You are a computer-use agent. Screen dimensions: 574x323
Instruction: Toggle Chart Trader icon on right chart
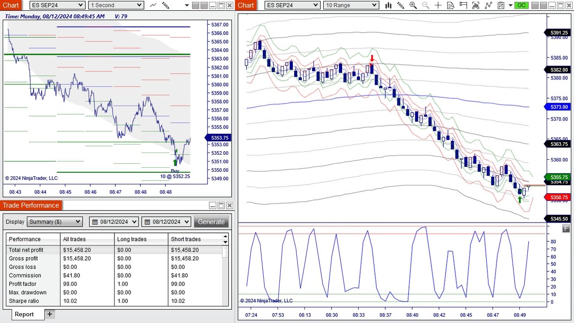coord(463,5)
